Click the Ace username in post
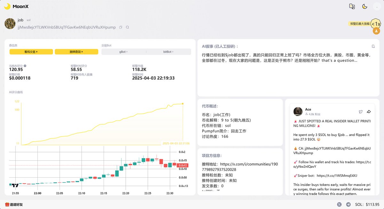Viewport: 384px width, 209px height. coord(308,109)
